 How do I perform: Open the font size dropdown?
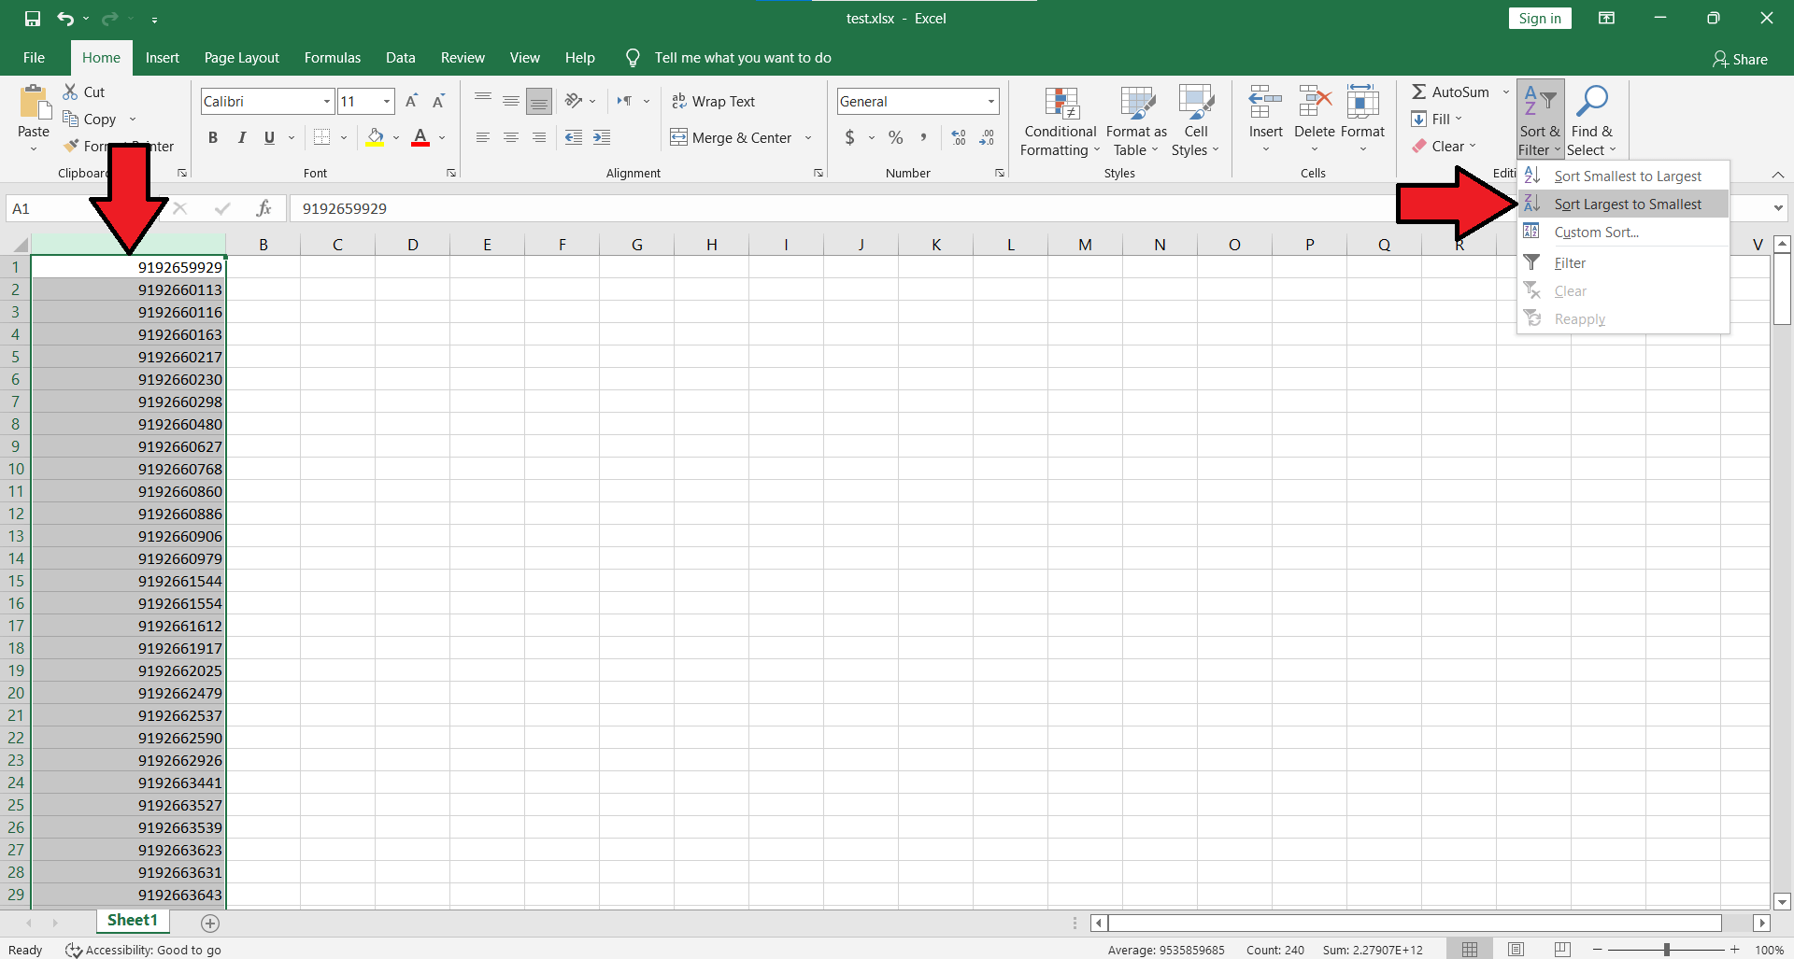pyautogui.click(x=386, y=101)
